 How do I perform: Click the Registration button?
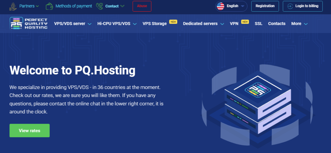tap(265, 6)
